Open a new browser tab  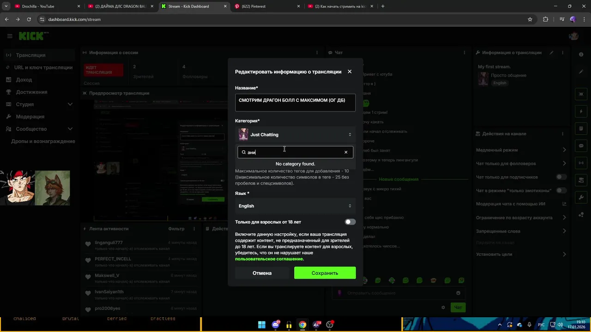tap(383, 6)
